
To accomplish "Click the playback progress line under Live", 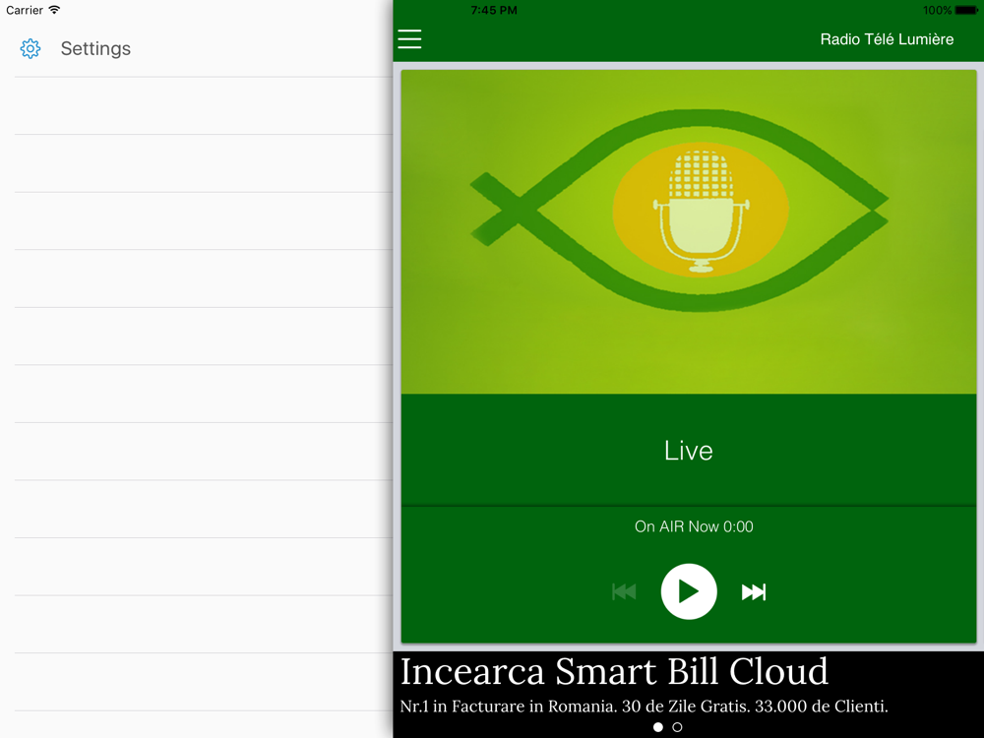I will click(688, 506).
